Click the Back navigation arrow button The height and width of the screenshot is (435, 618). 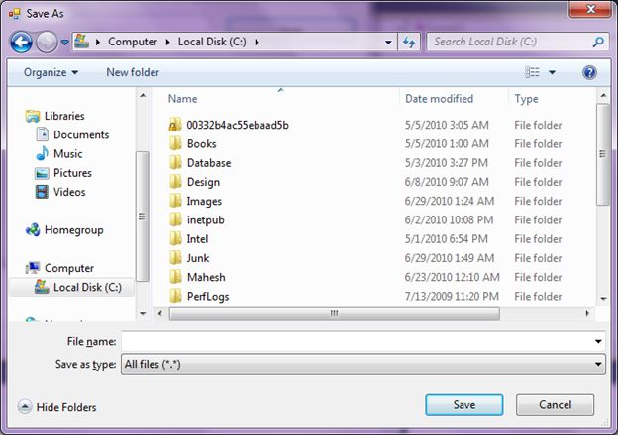[x=21, y=42]
